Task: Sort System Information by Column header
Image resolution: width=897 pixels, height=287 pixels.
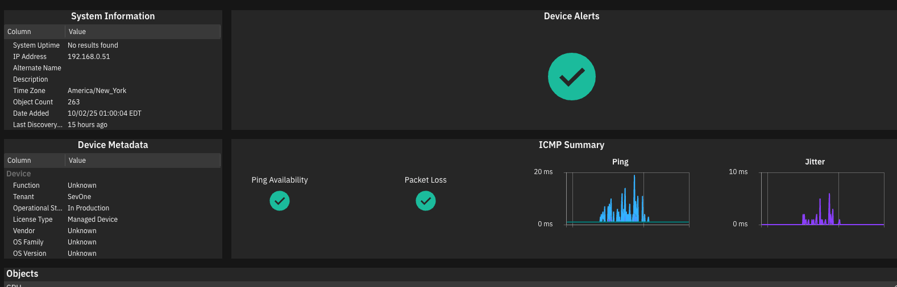Action: (19, 32)
